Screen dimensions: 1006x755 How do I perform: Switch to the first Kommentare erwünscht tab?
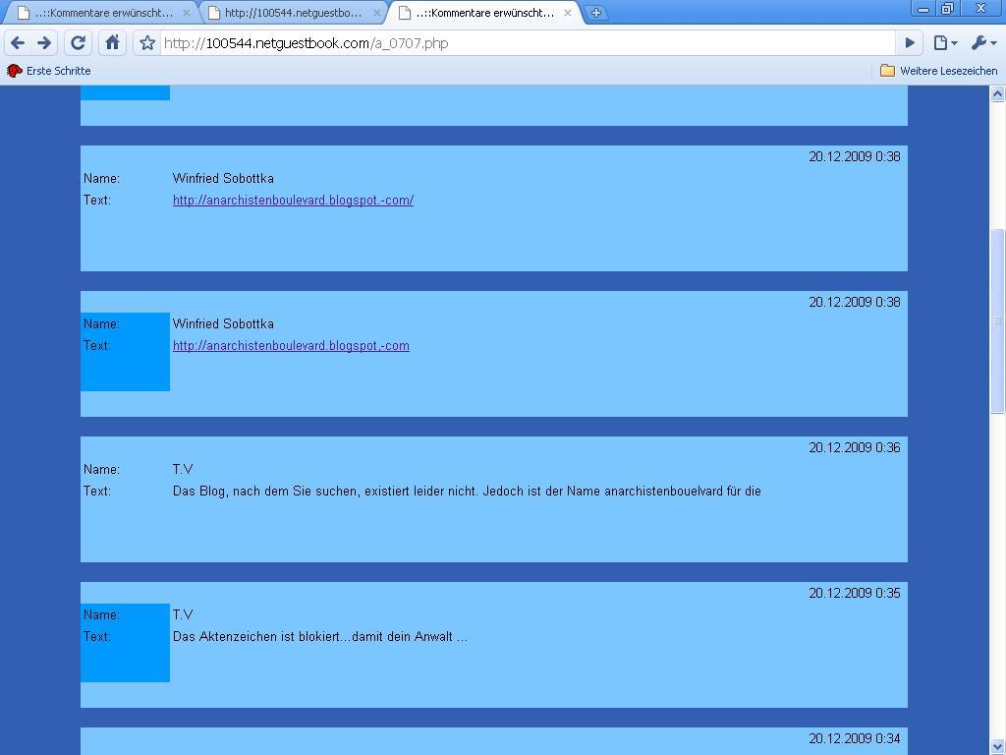98,13
